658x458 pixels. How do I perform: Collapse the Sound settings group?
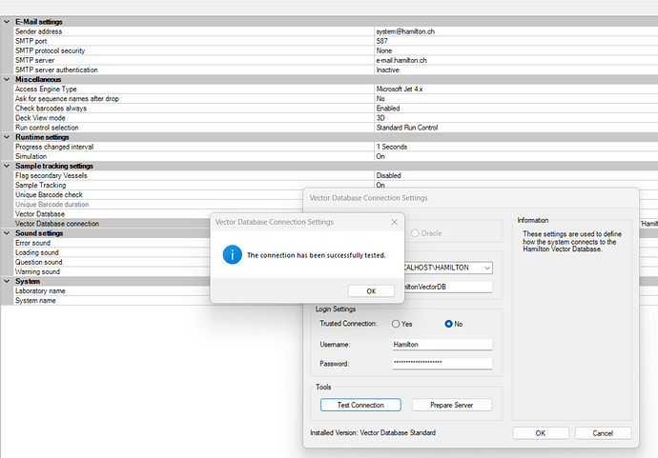(7, 233)
